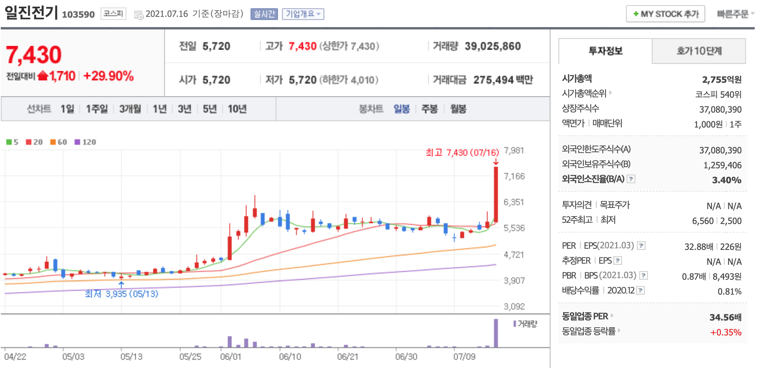The image size is (761, 368).
Task: Open help icon next to PER EPS(2021.03)
Action: (641, 246)
